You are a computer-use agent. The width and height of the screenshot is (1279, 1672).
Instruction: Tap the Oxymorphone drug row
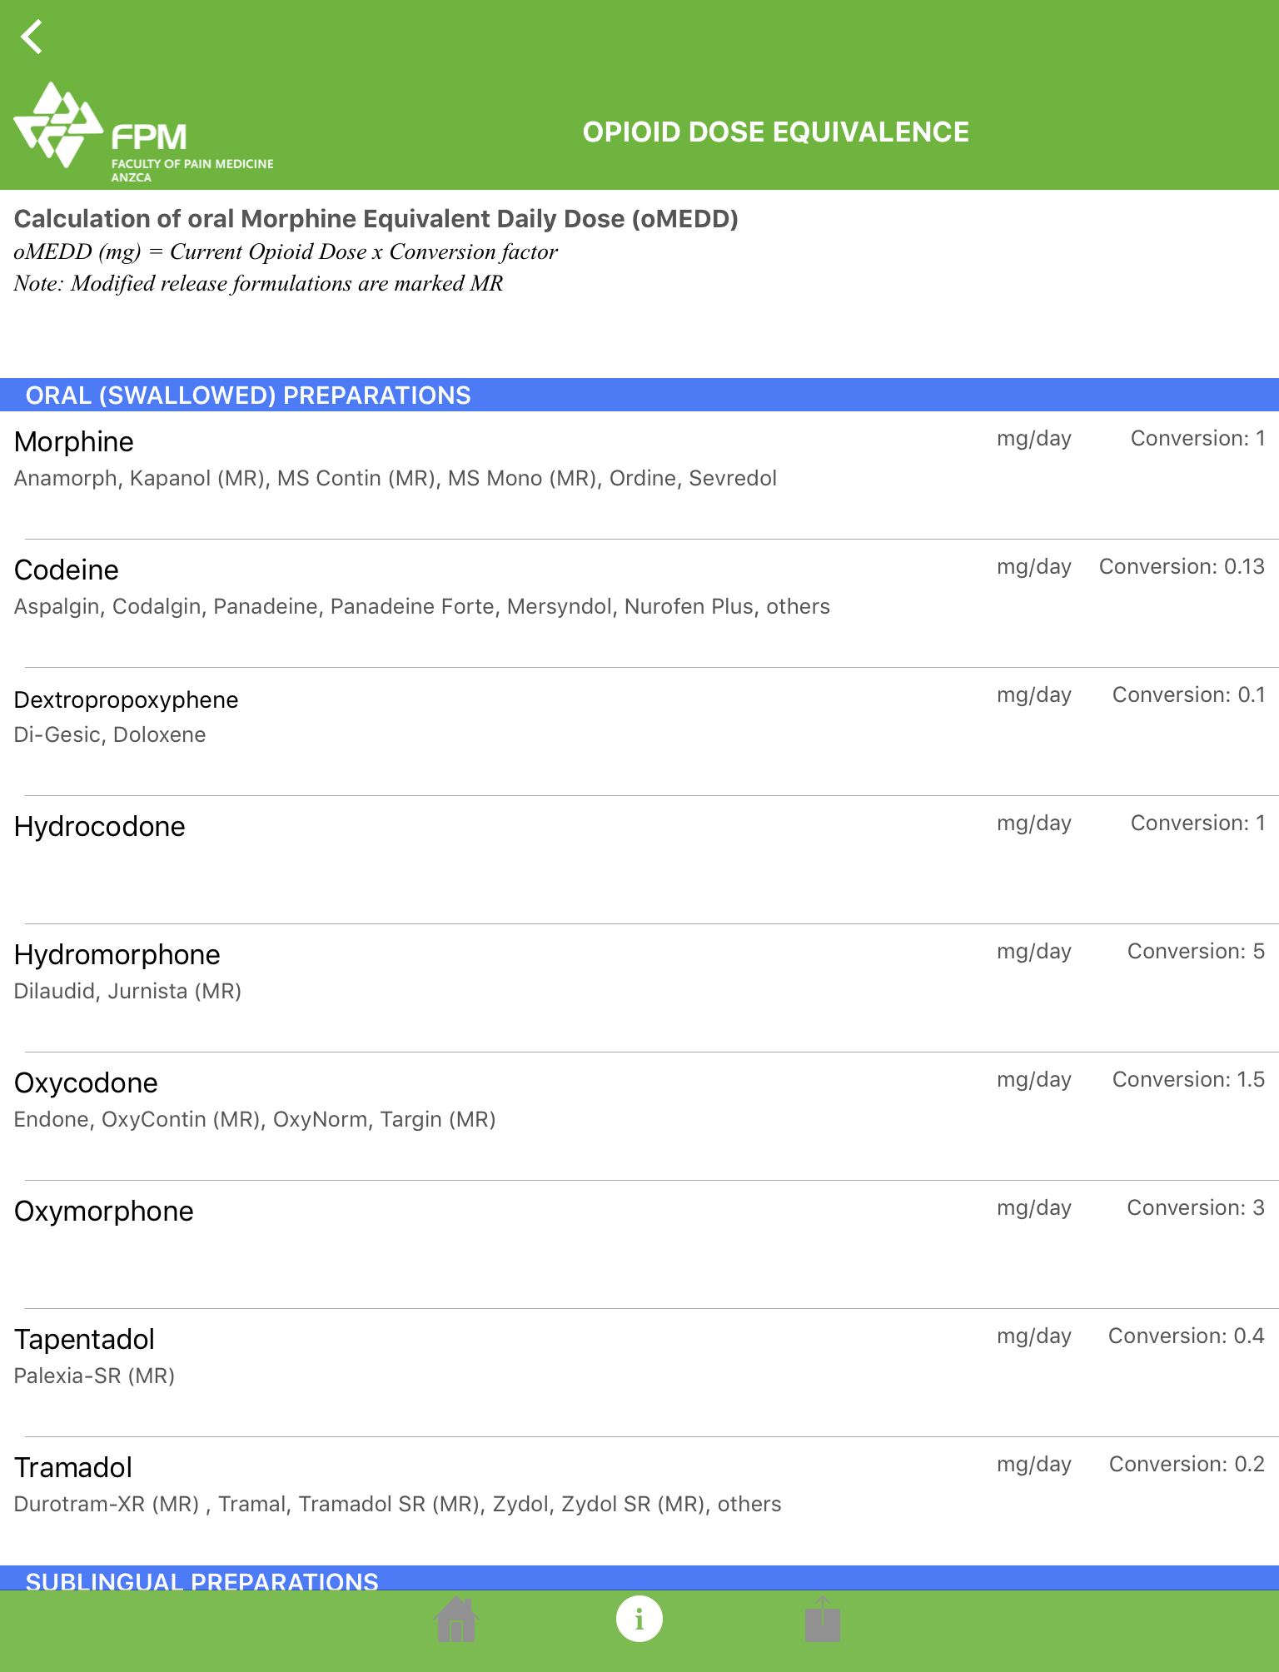pos(104,1212)
